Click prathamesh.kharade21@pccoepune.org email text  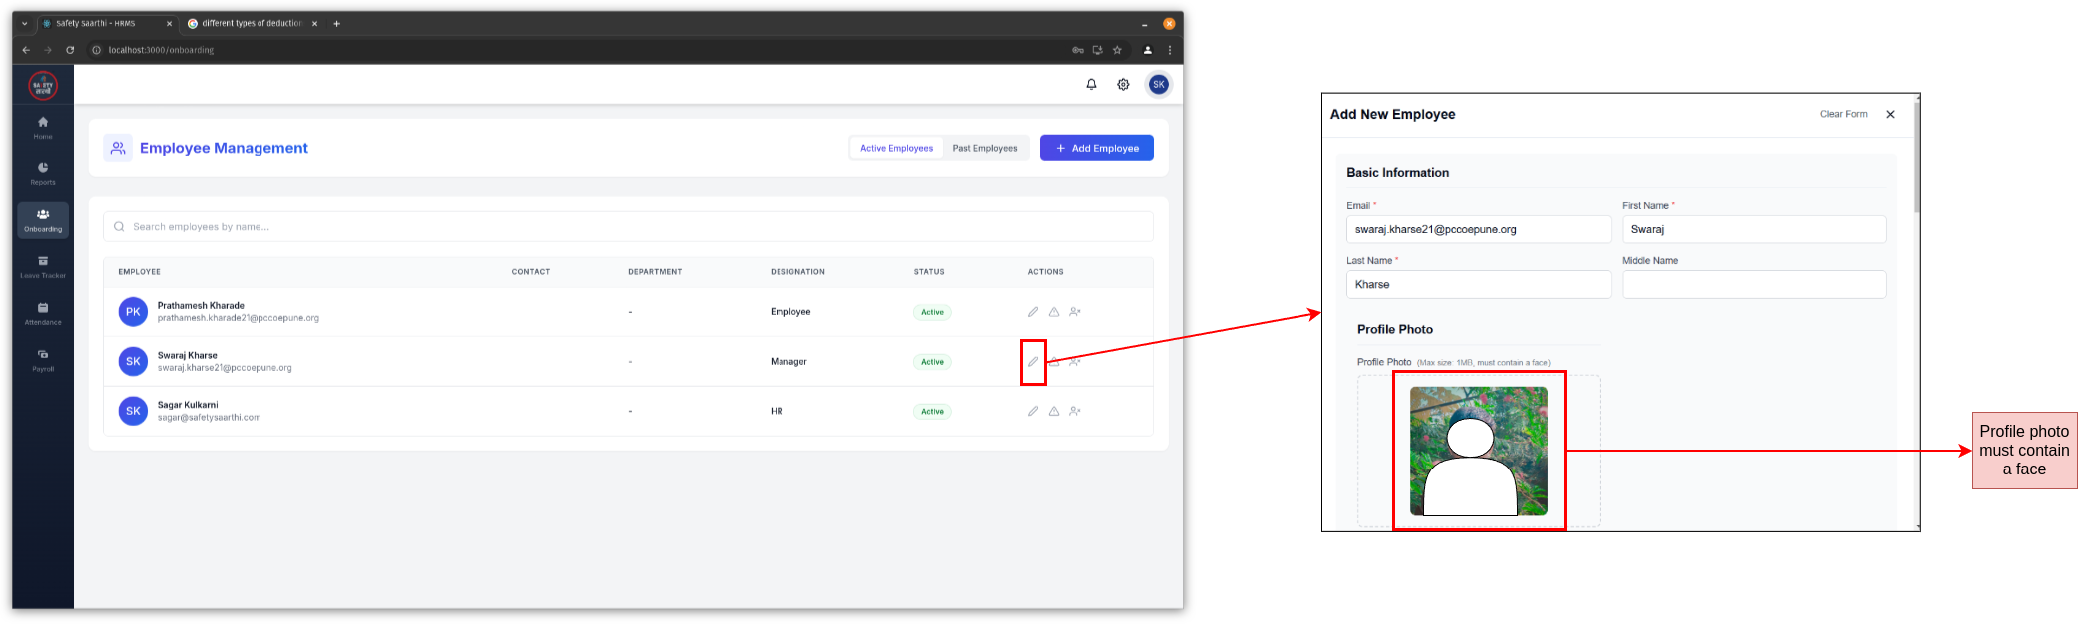pyautogui.click(x=238, y=318)
